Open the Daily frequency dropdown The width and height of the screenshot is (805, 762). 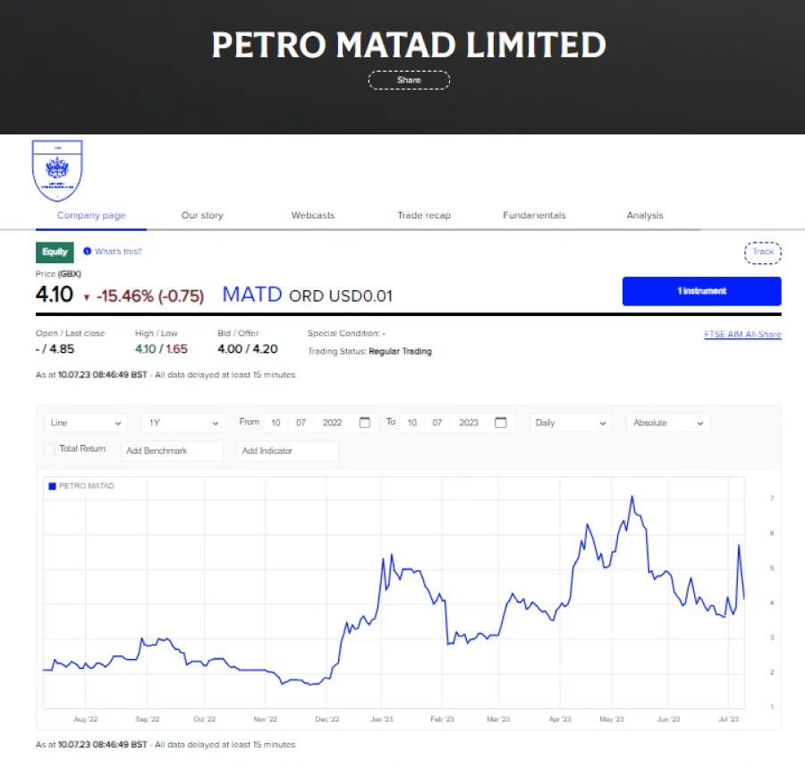pos(570,422)
